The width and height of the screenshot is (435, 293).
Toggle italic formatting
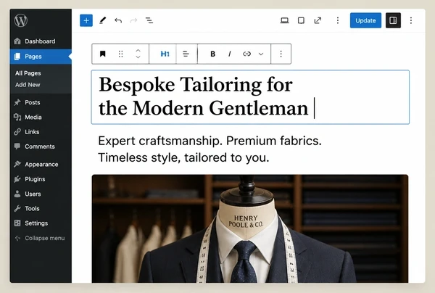[x=229, y=54]
